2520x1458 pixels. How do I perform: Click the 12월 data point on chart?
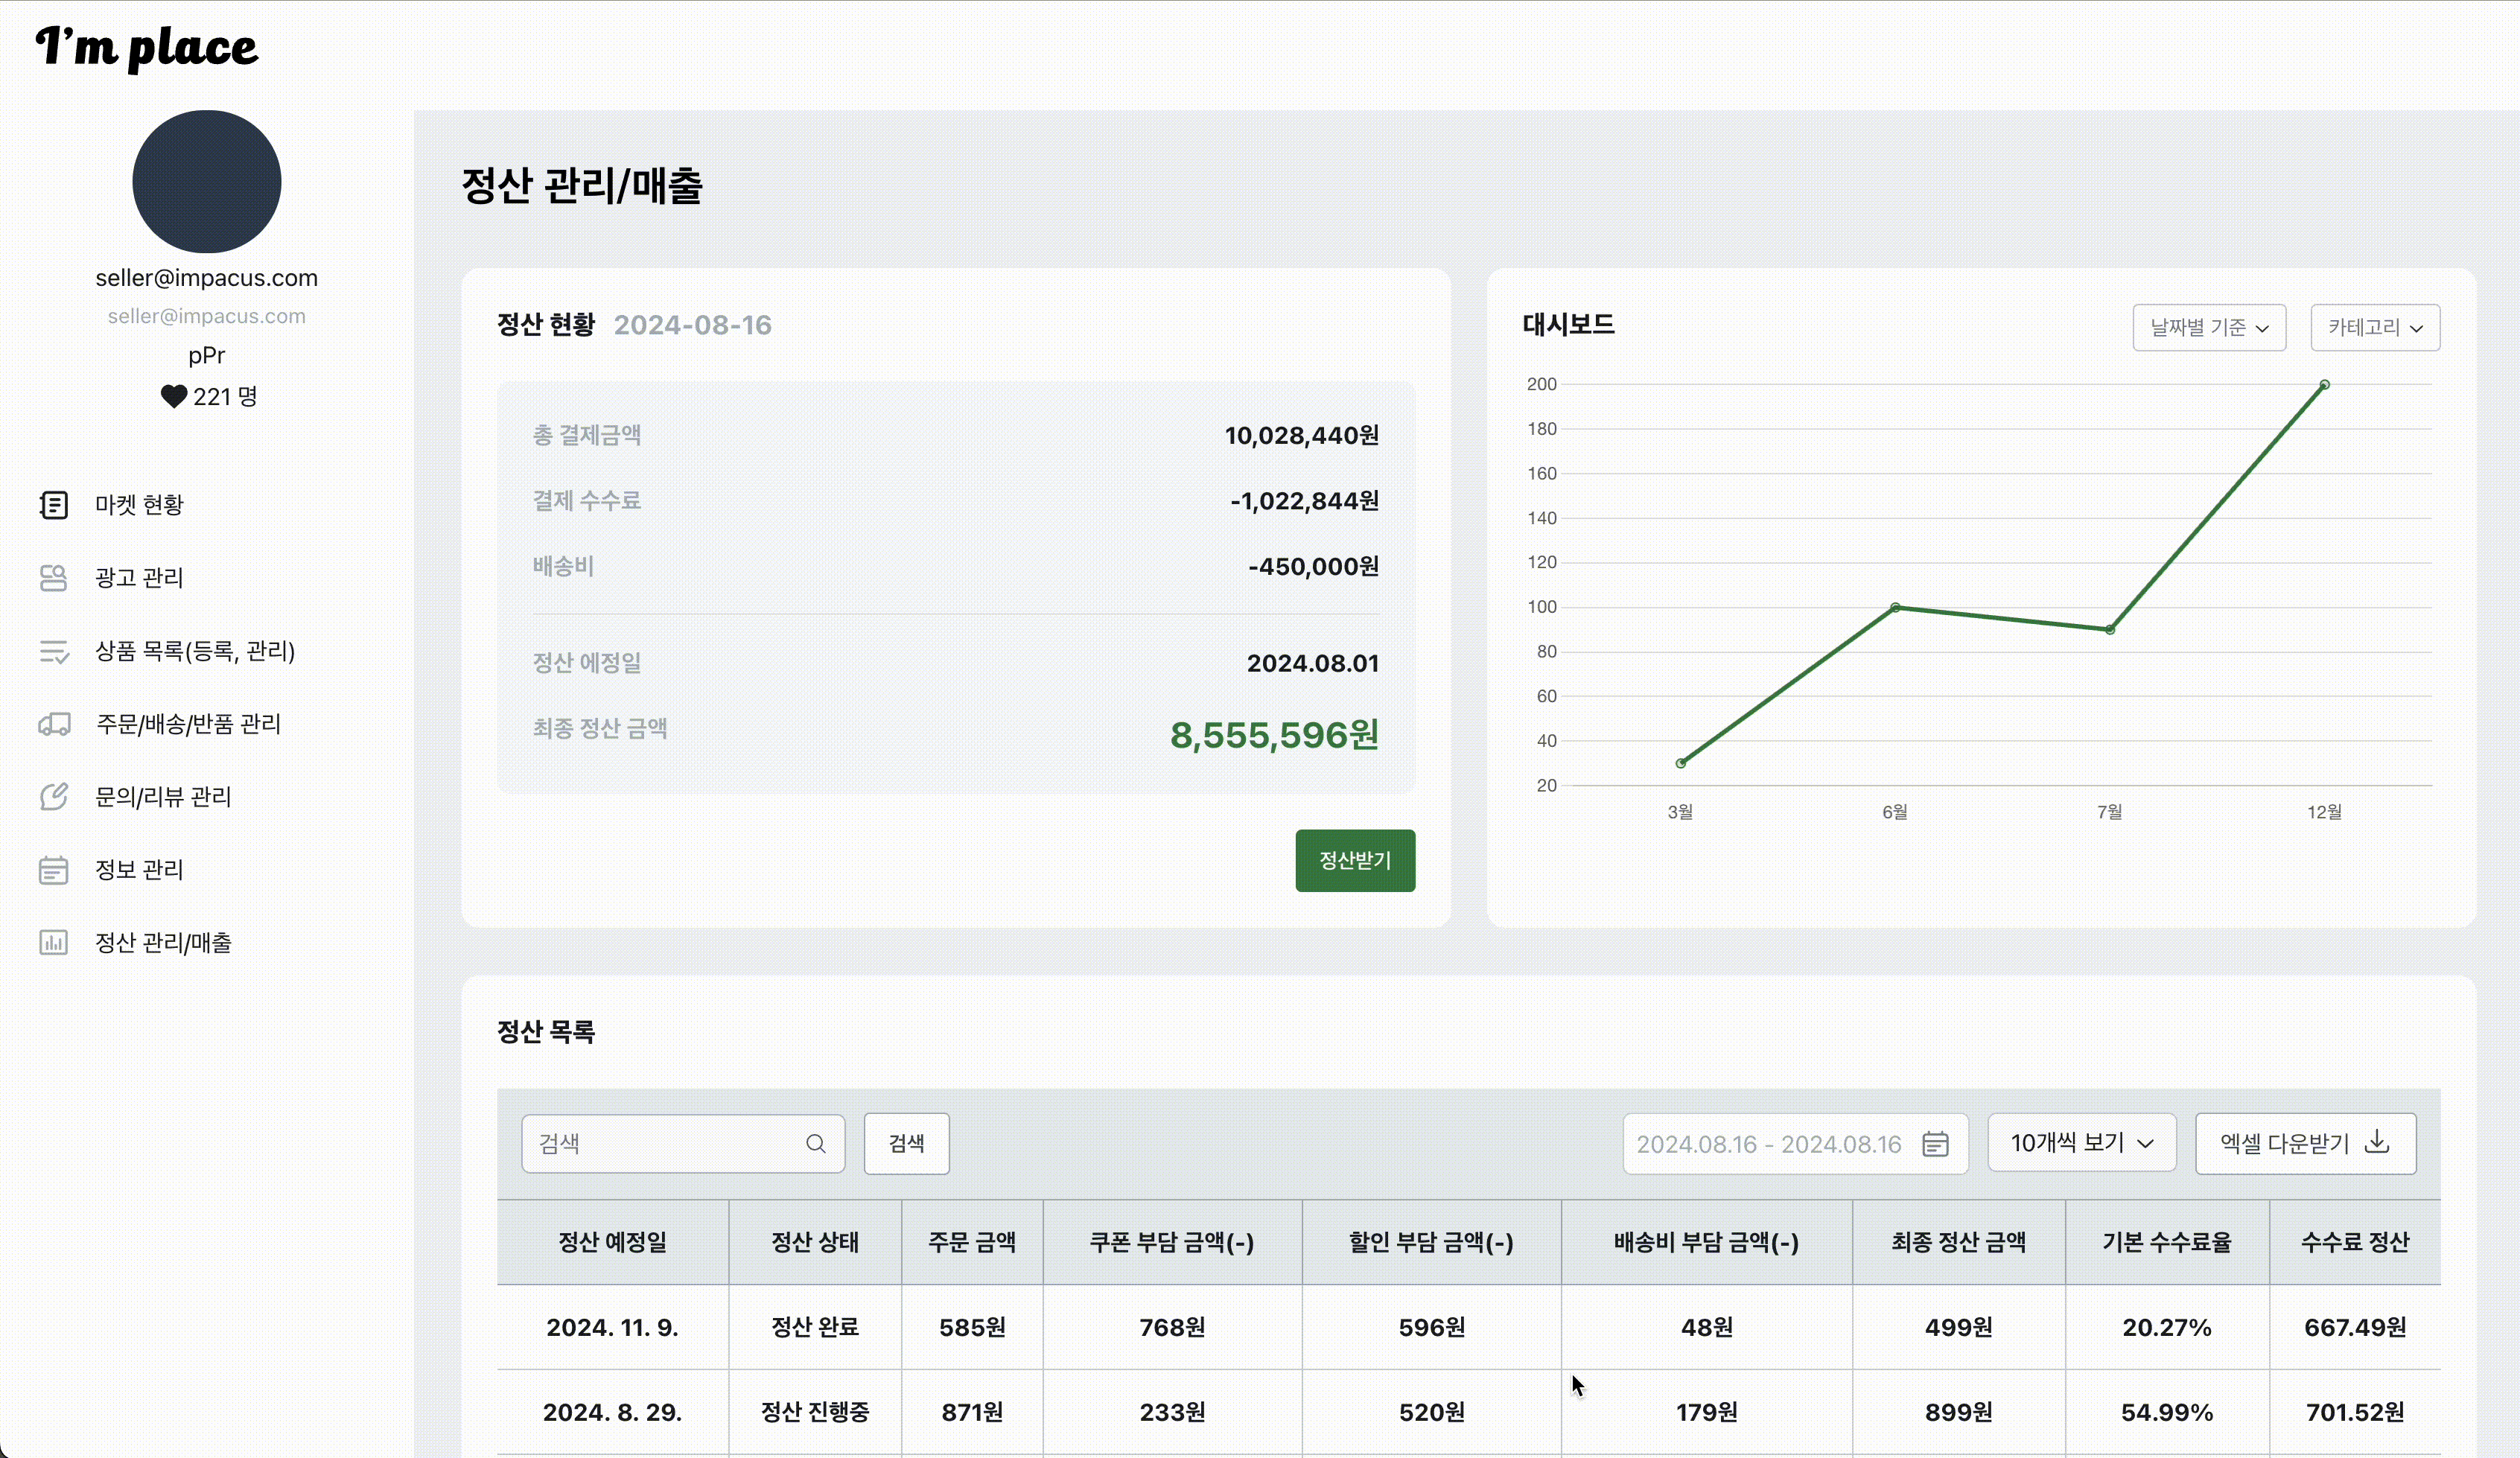tap(2324, 385)
